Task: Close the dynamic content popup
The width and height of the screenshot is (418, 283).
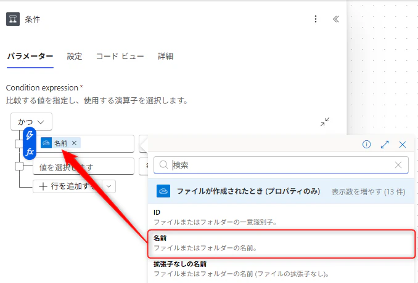Action: pyautogui.click(x=403, y=145)
